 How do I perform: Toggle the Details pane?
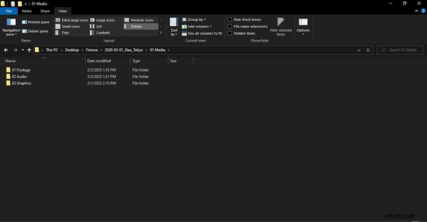[35, 31]
